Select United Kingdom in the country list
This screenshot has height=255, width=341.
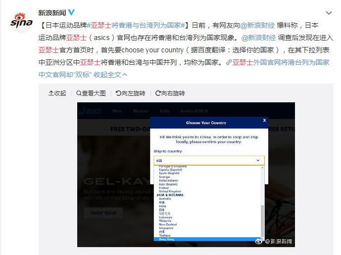click(170, 191)
